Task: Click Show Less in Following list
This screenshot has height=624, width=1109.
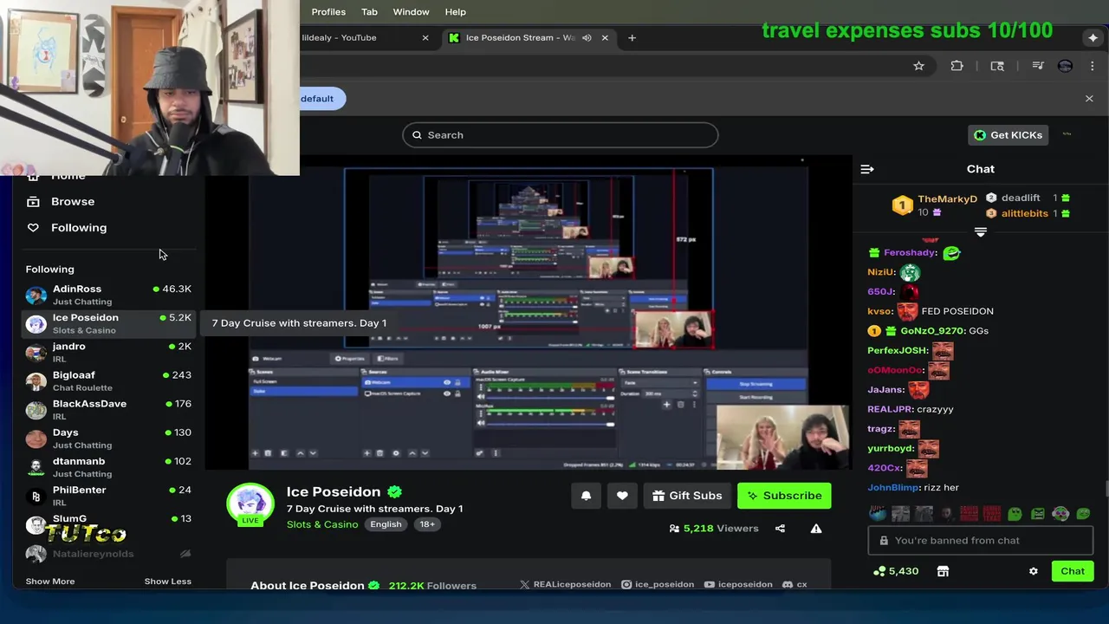Action: [x=167, y=581]
